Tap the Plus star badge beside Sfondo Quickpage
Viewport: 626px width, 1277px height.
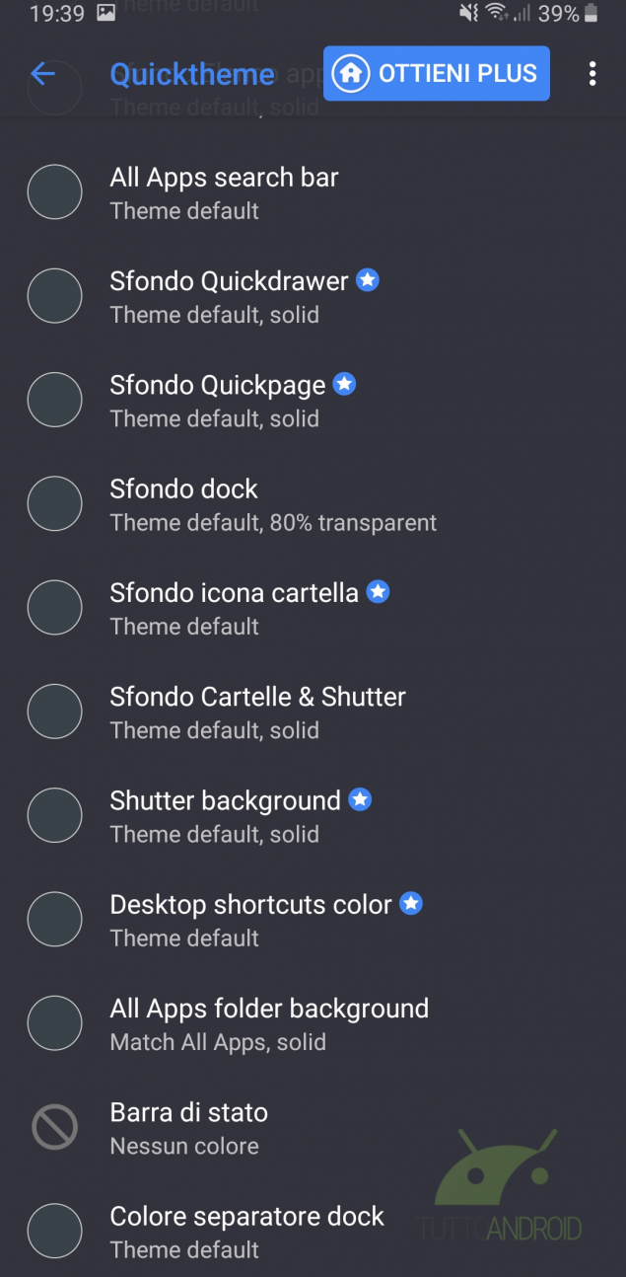pyautogui.click(x=344, y=384)
